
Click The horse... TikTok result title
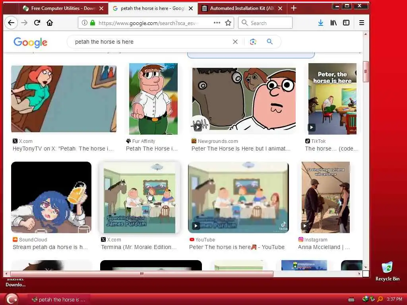[x=331, y=149]
